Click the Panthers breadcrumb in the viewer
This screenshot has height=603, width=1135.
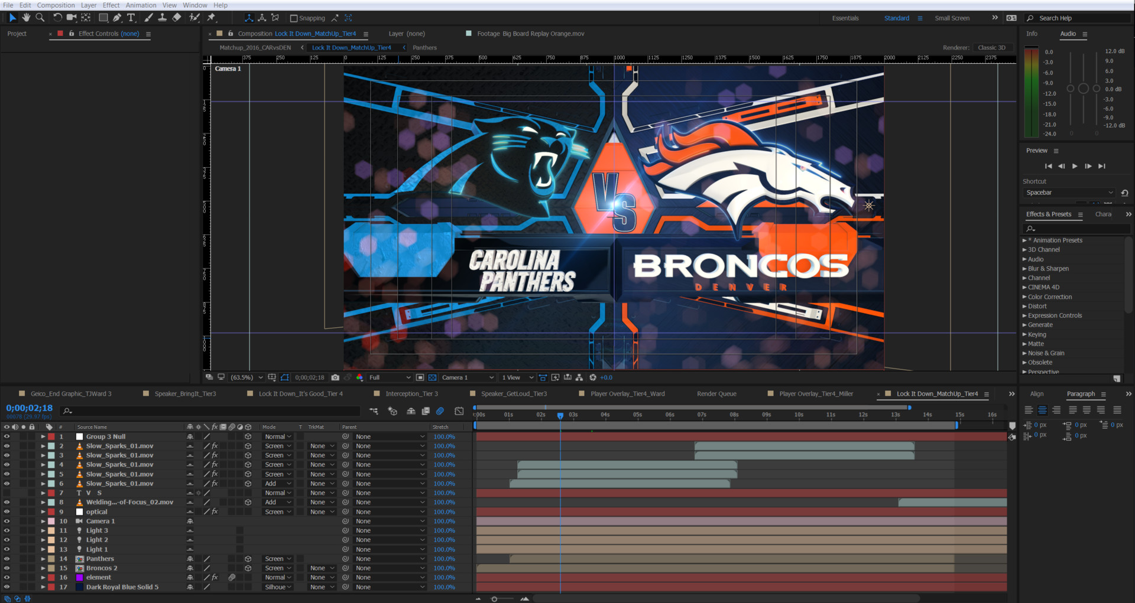click(x=424, y=48)
